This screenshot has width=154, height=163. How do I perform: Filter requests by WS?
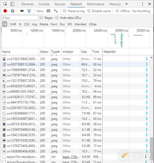coord(70,24)
